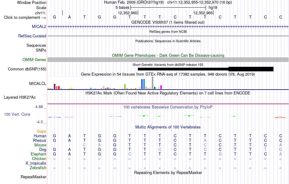The image size is (289, 184).
Task: Click position marker 12,352,965
Action: tap(203, 13)
